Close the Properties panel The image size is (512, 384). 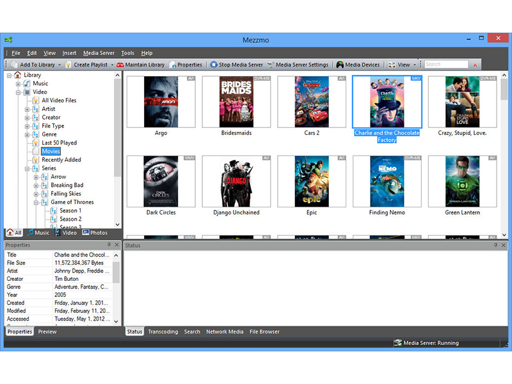tap(117, 244)
